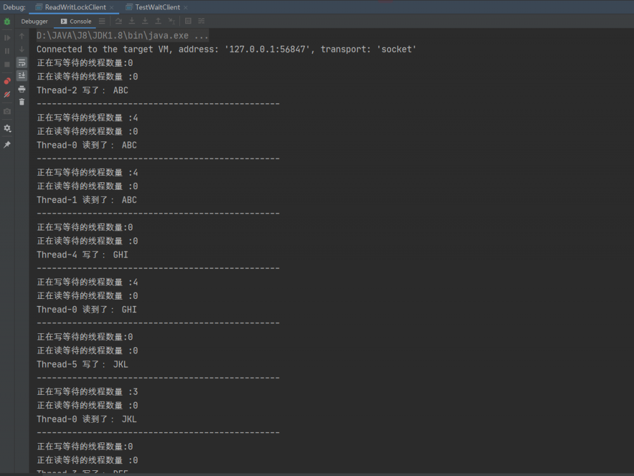Open debugger settings gear dropdown
The image size is (634, 476).
point(7,128)
